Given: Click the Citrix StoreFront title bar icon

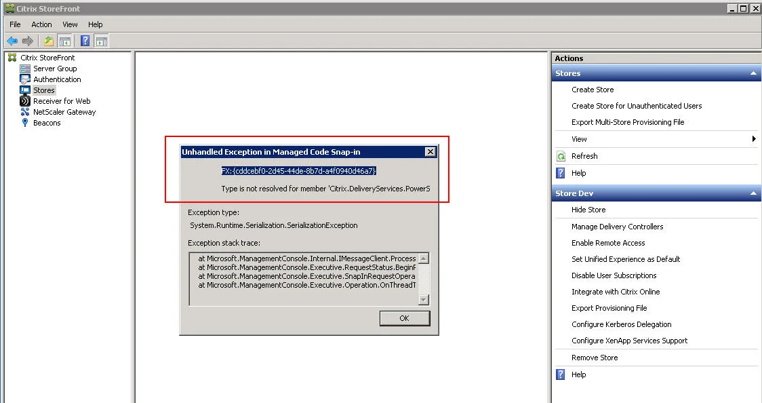Looking at the screenshot, I should point(9,8).
